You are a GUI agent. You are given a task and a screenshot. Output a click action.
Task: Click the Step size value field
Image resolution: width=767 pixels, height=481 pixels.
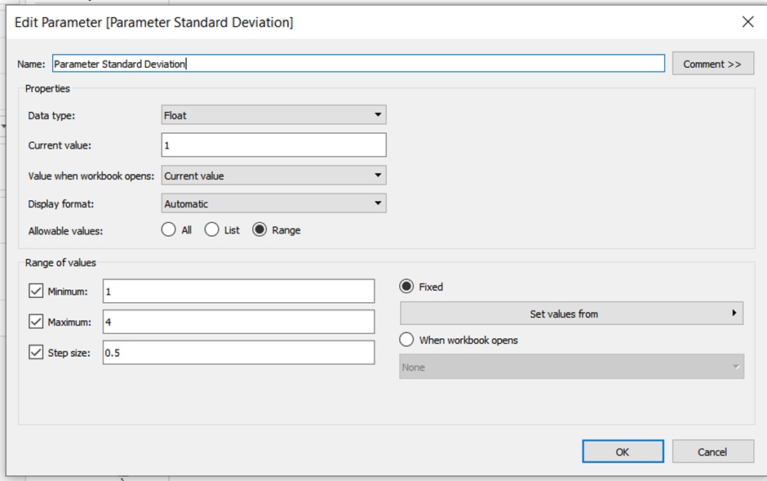point(238,352)
